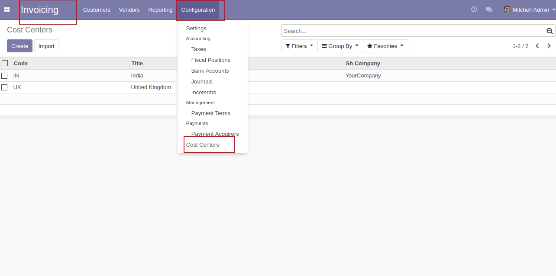Open the apps grid menu icon

tap(7, 10)
